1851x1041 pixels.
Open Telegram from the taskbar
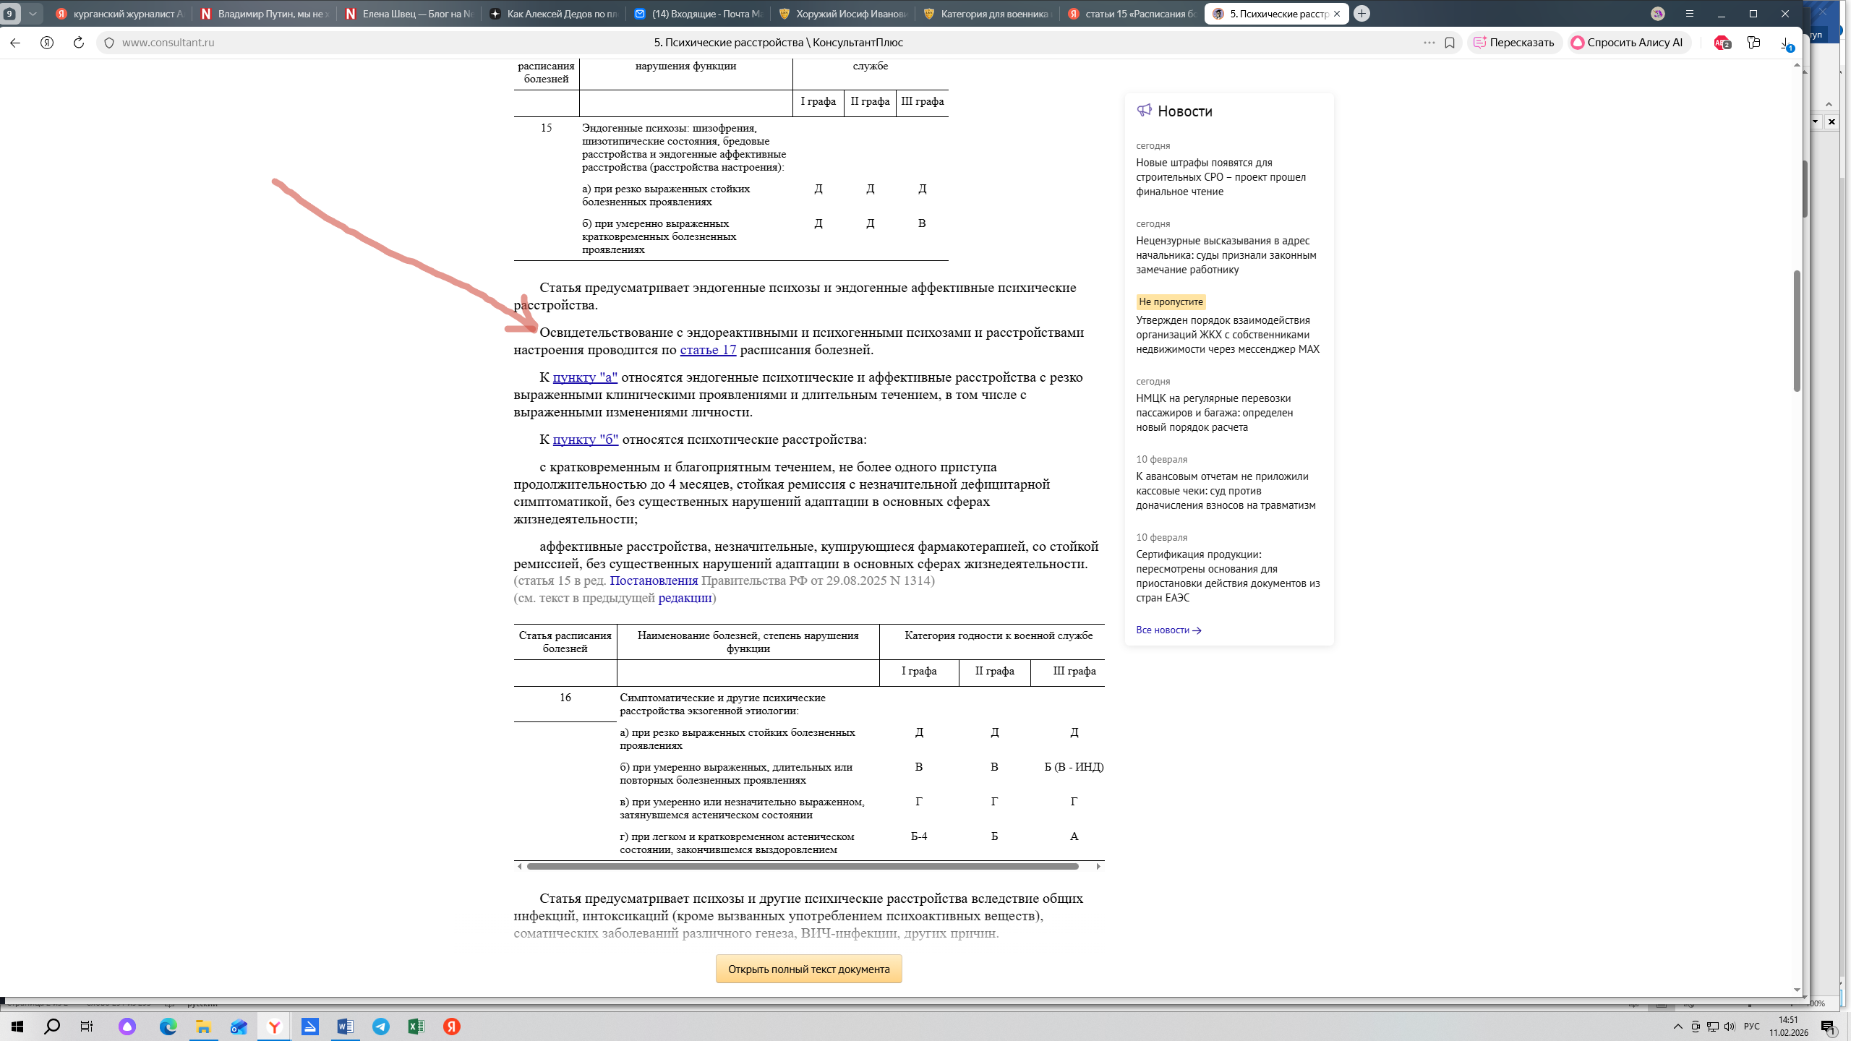click(381, 1027)
